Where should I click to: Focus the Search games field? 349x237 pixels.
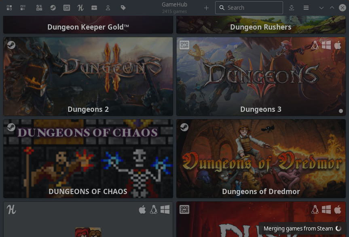click(x=249, y=8)
